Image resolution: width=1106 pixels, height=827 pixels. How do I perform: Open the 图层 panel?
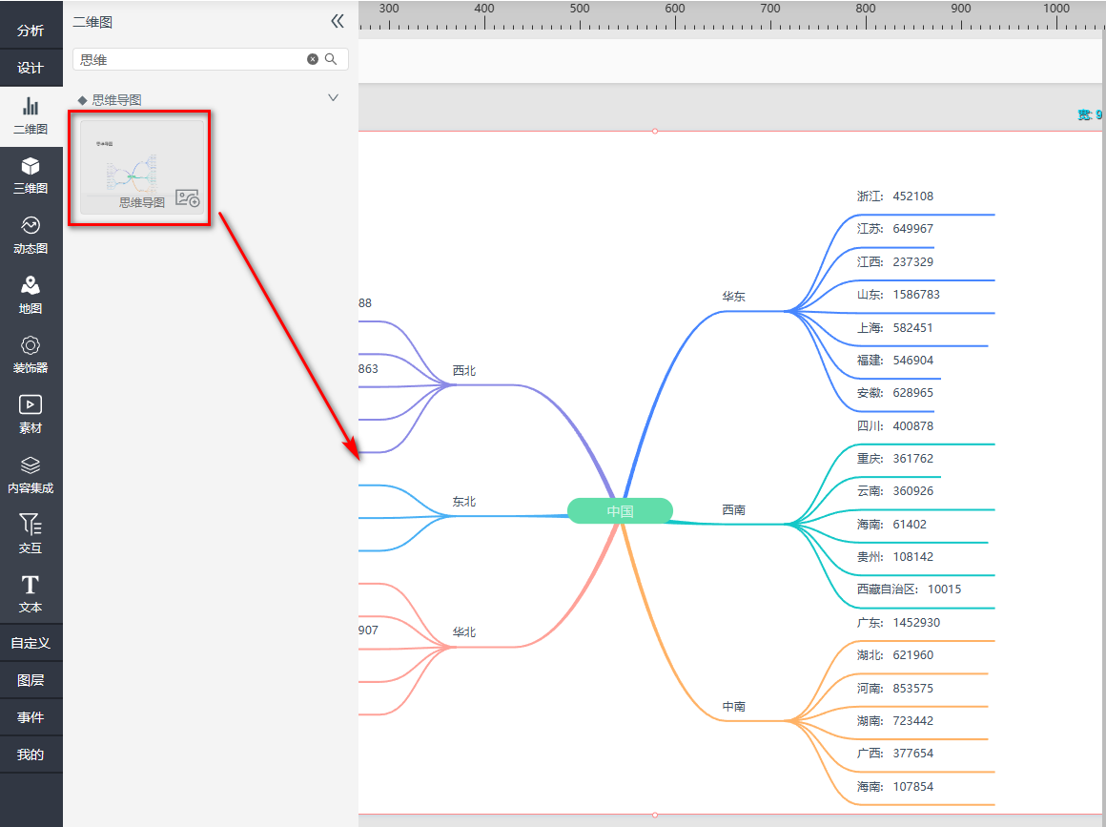point(31,680)
